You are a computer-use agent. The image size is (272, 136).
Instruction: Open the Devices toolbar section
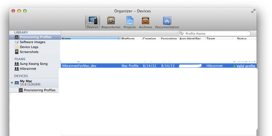click(92, 23)
